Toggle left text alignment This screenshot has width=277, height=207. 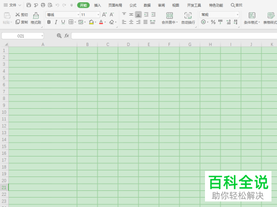click(x=124, y=22)
